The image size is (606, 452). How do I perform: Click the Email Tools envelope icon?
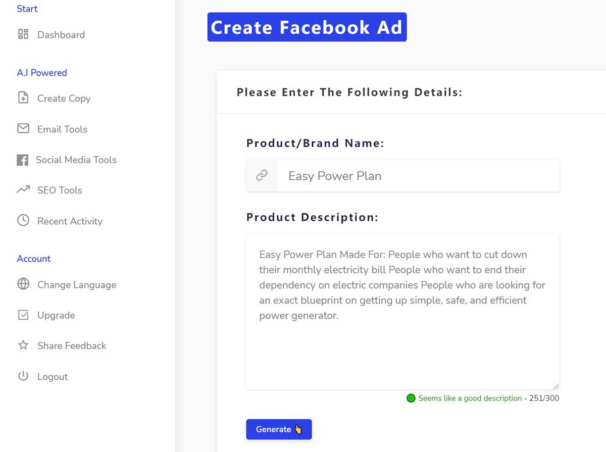23,129
